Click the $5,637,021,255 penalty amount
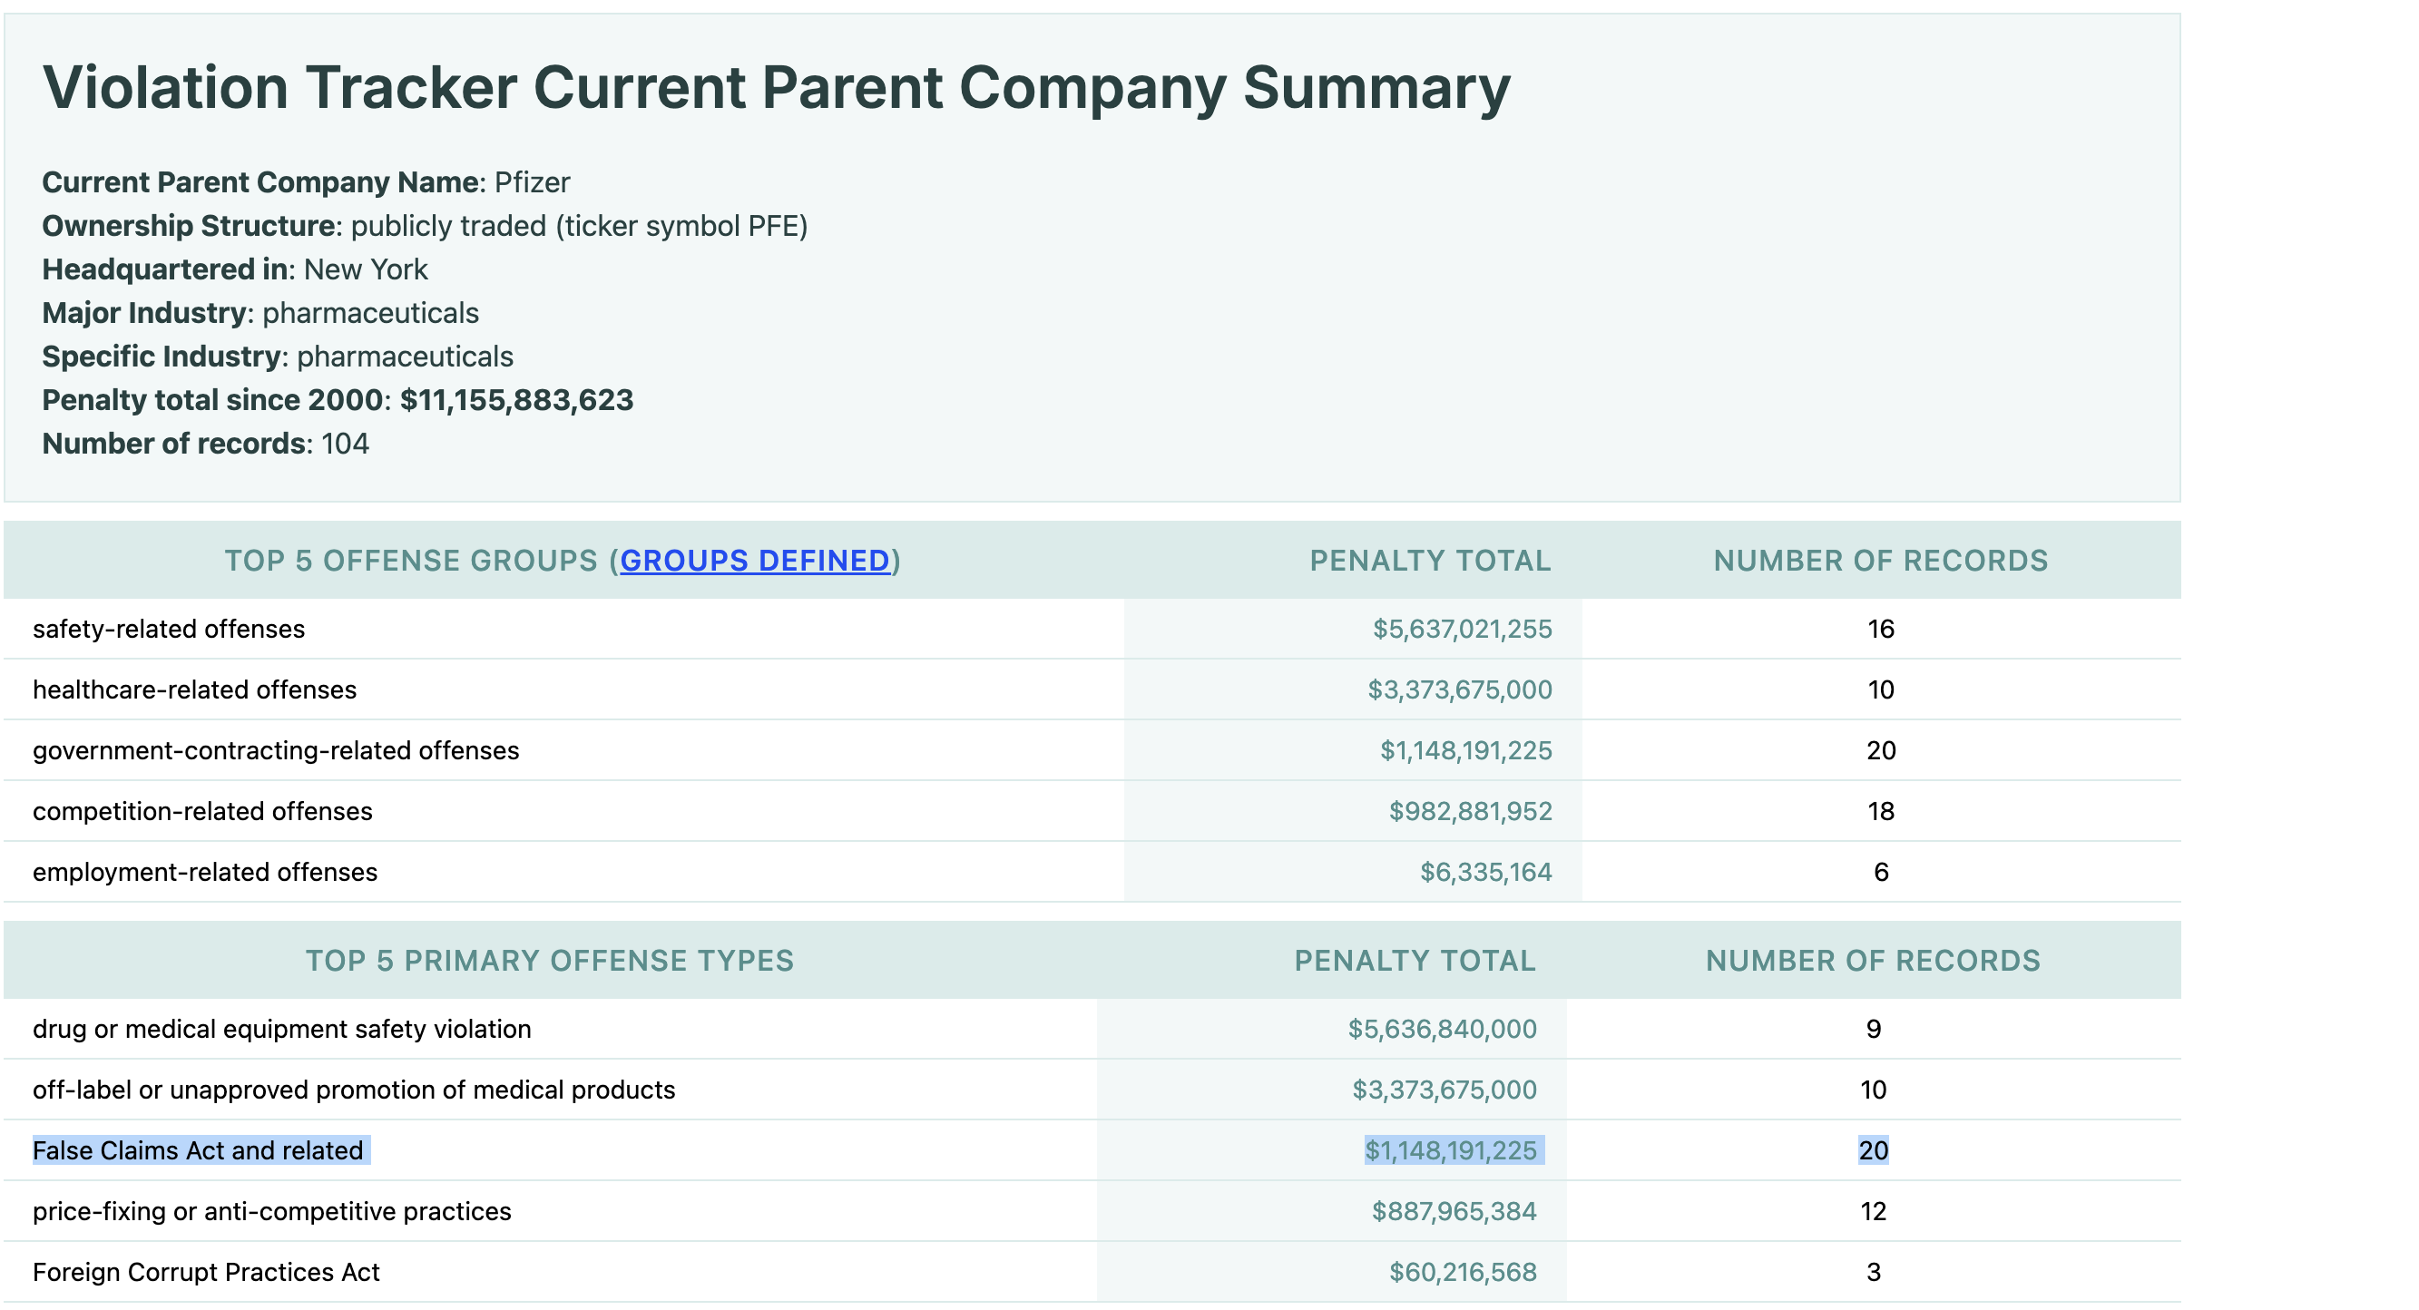Viewport: 2419px width, 1310px height. [1462, 630]
